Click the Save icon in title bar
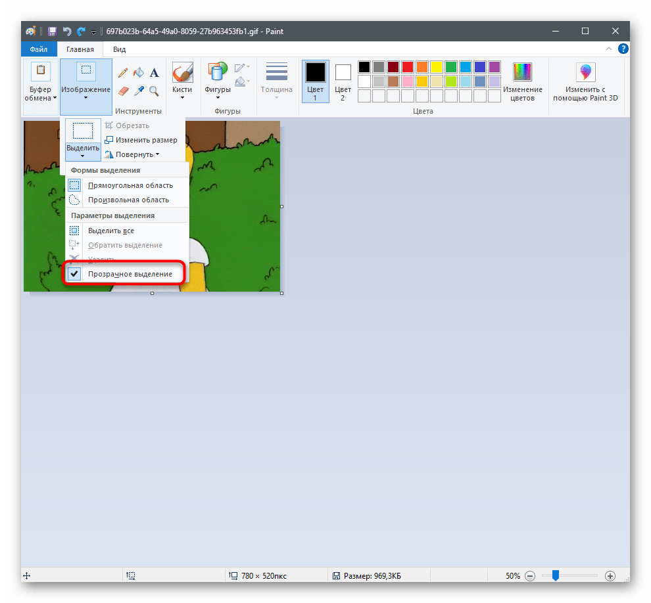The width and height of the screenshot is (651, 603). click(51, 31)
